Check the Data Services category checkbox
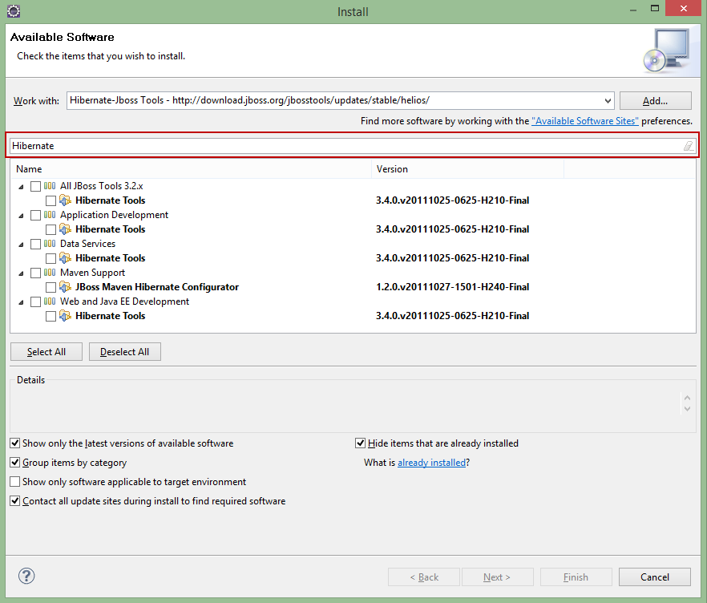707x603 pixels. (35, 244)
